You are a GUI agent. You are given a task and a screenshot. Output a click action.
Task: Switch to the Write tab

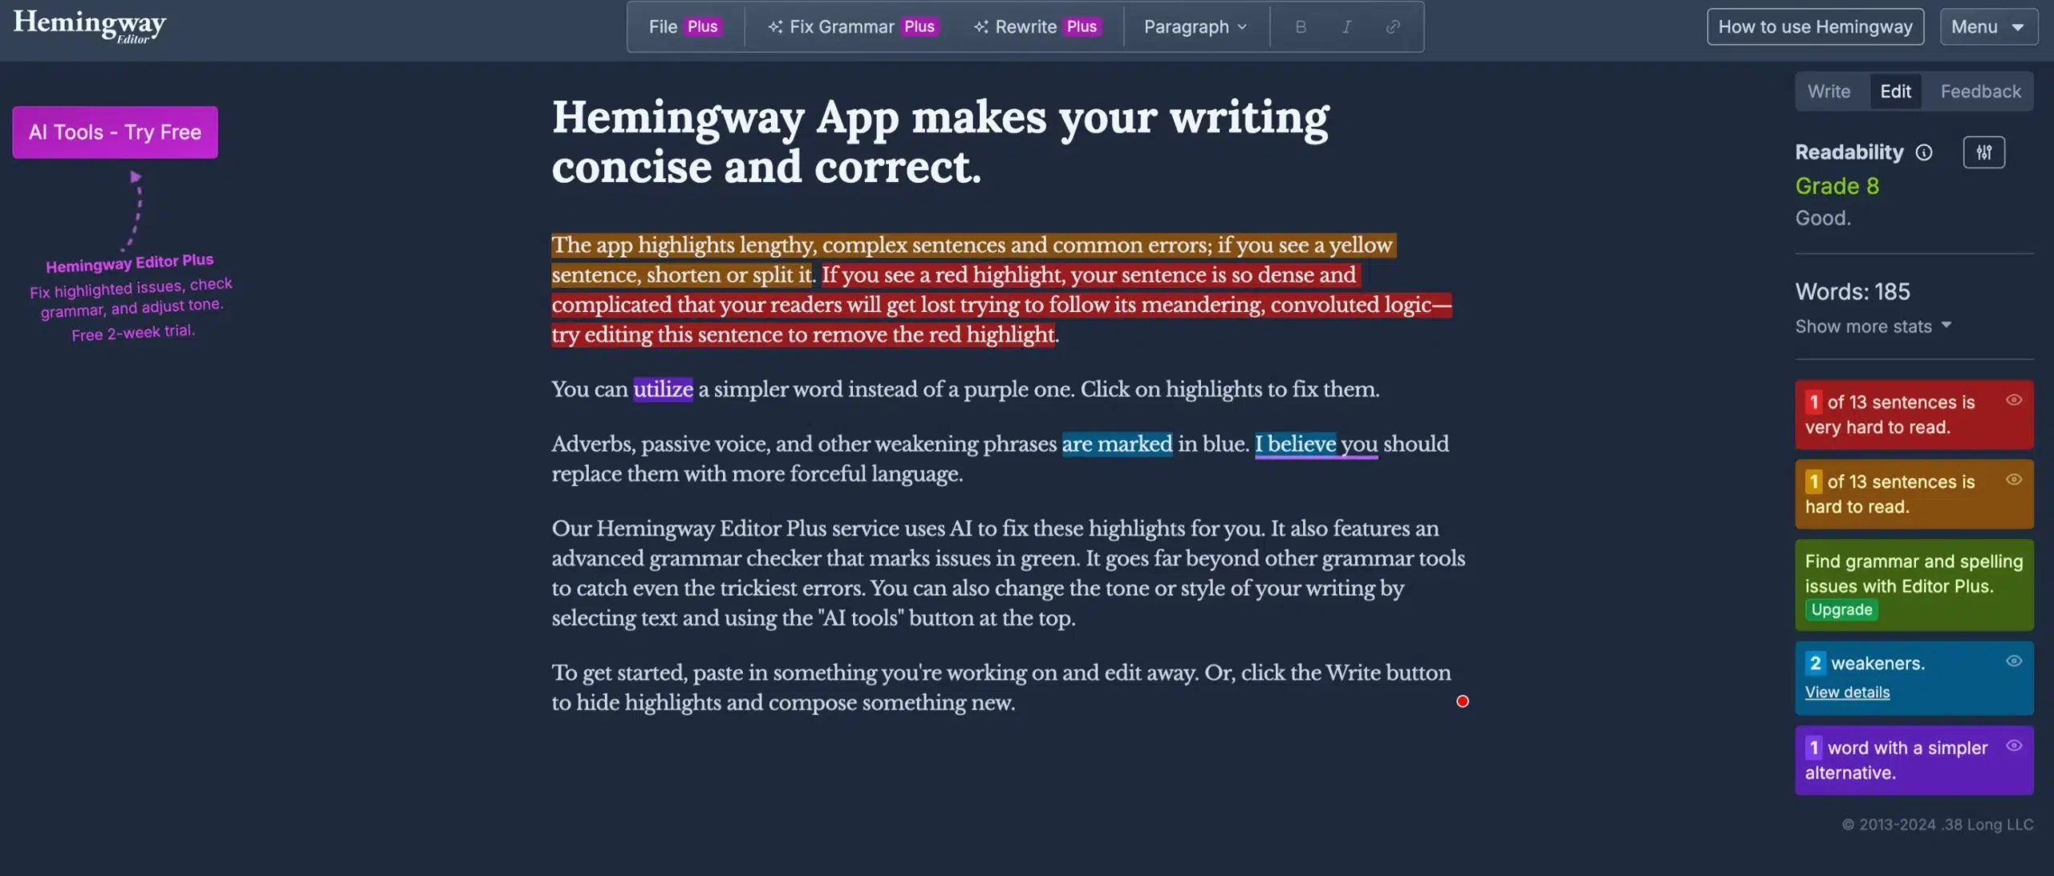[x=1829, y=91]
